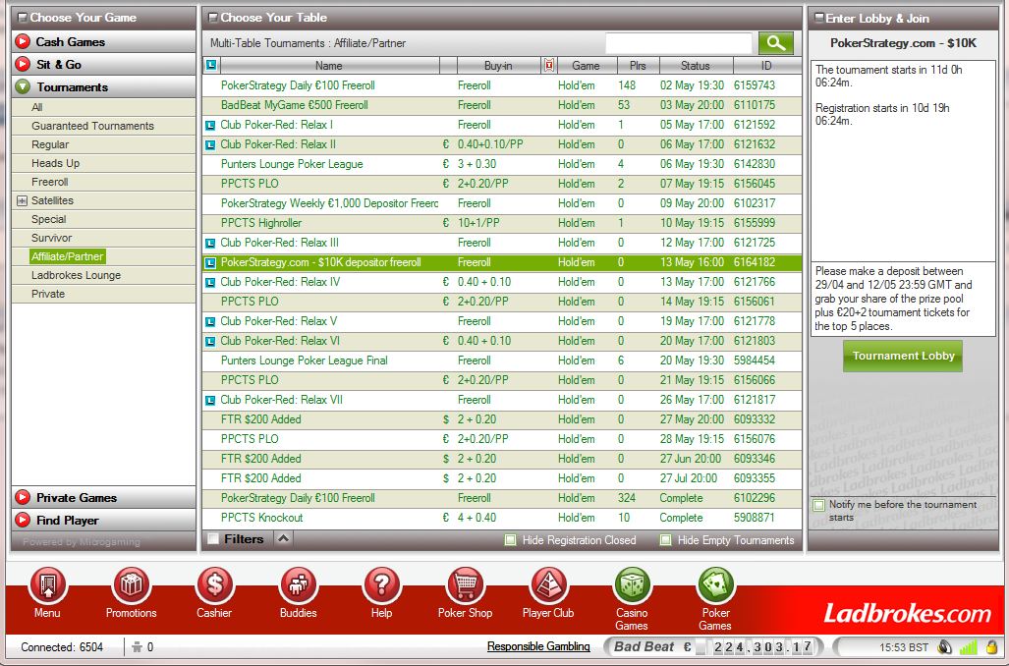Click the Bad Beat jackpot counter
1009x666 pixels.
point(713,646)
